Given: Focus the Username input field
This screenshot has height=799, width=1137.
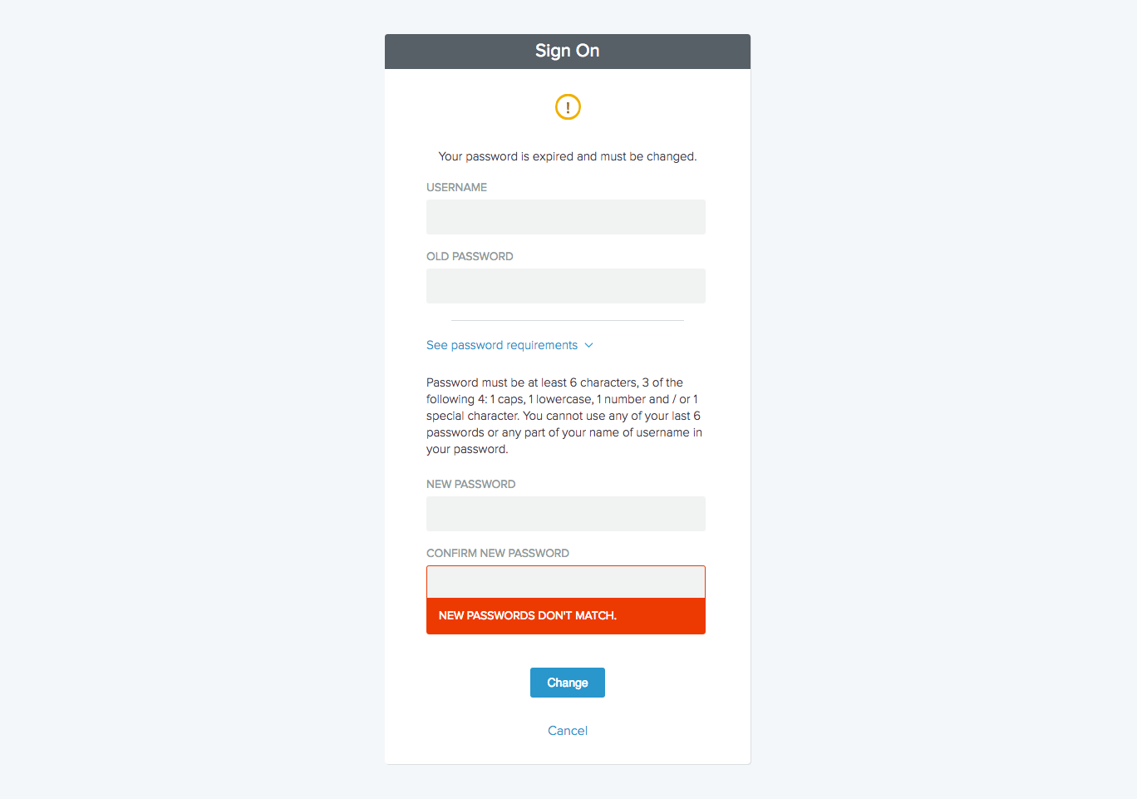Looking at the screenshot, I should click(x=565, y=217).
